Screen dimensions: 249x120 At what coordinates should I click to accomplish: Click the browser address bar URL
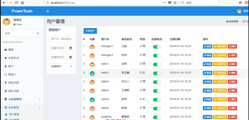(x=63, y=3)
